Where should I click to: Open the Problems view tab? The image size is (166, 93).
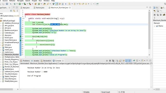(25, 61)
